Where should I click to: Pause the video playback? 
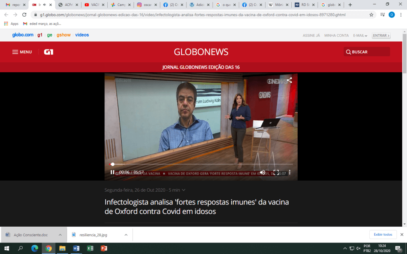112,172
